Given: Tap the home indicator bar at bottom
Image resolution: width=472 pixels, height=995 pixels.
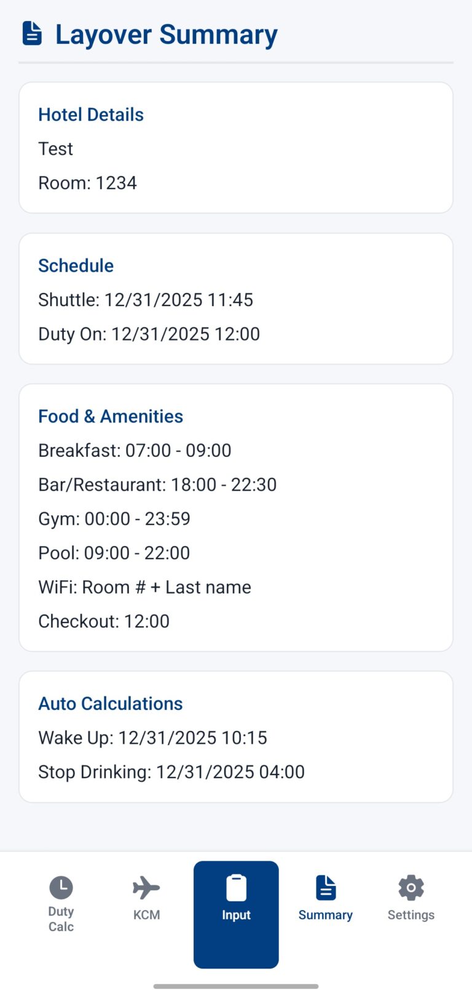Looking at the screenshot, I should (236, 986).
